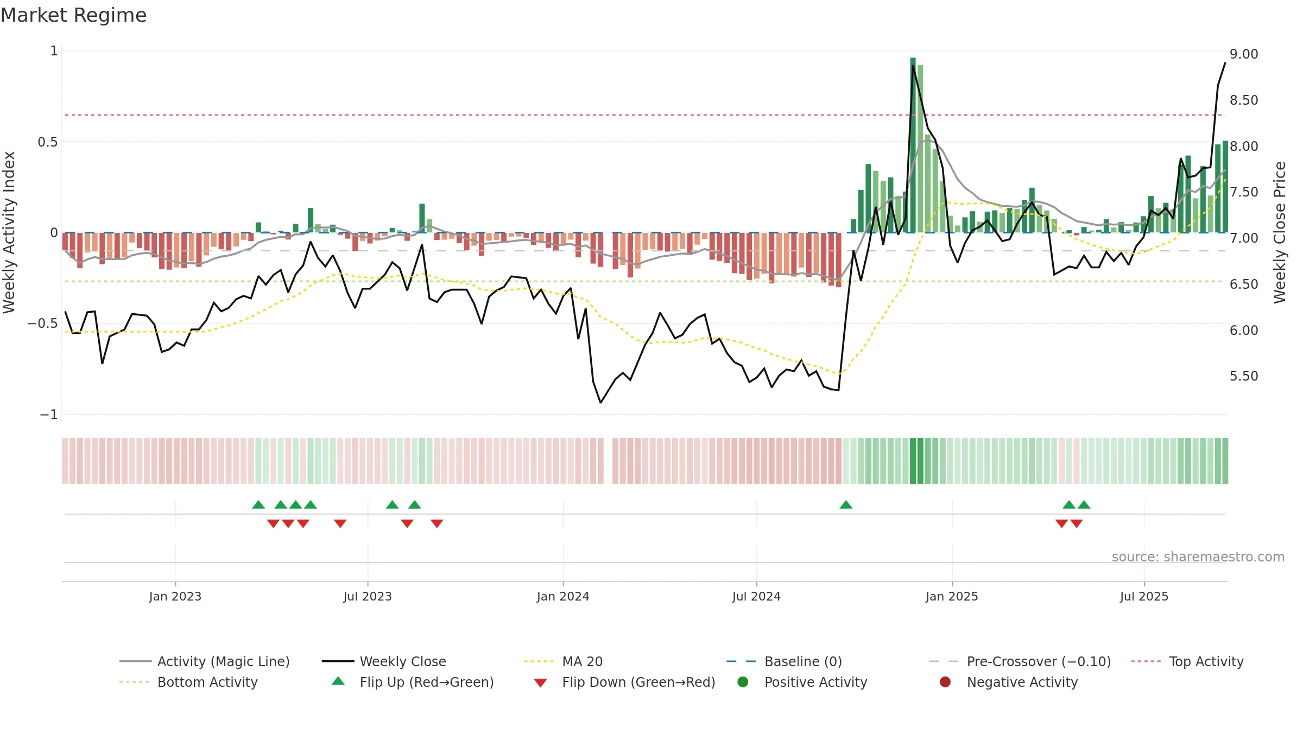This screenshot has height=733, width=1303.
Task: Click the Jul 2024 x-axis label
Action: [756, 596]
